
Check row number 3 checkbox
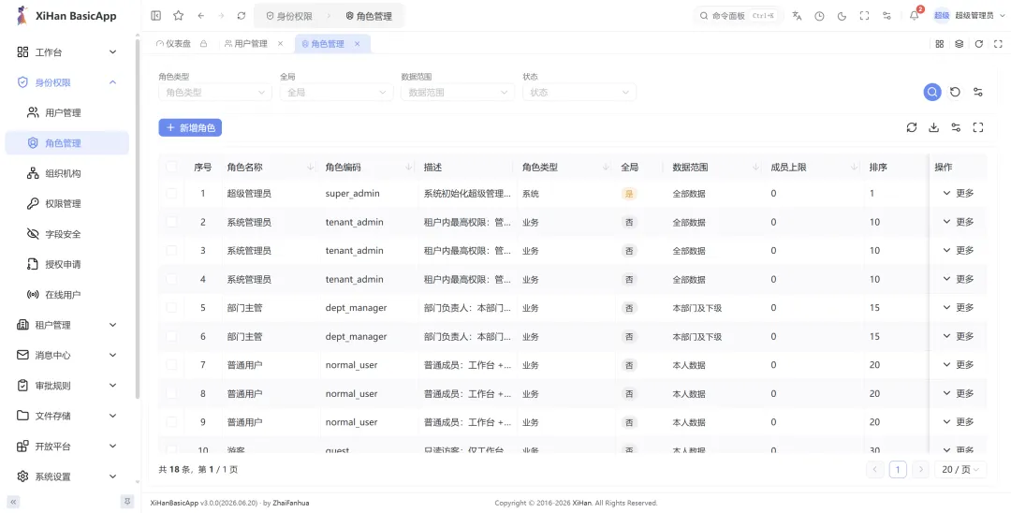(171, 250)
